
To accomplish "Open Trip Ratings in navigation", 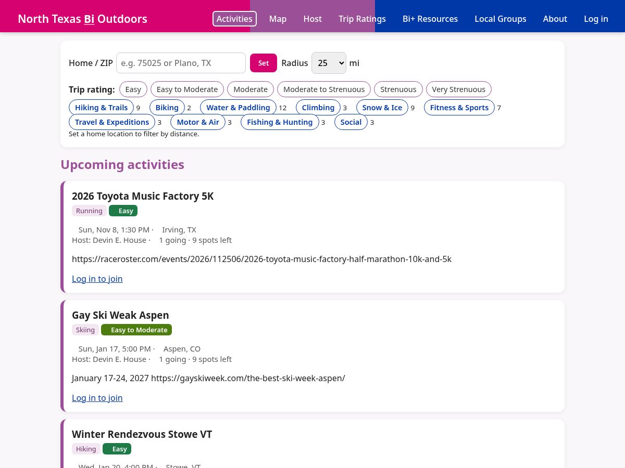I will 362,19.
